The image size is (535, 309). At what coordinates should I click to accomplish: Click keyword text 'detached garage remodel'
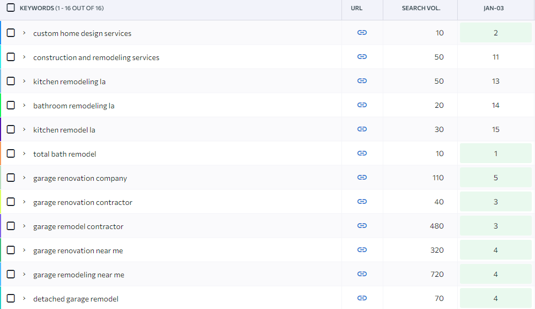(76, 299)
